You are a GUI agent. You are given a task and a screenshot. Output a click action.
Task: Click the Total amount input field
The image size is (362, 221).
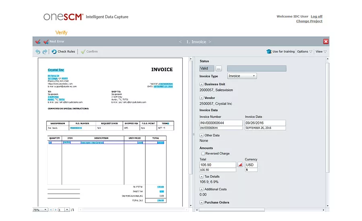(218, 165)
